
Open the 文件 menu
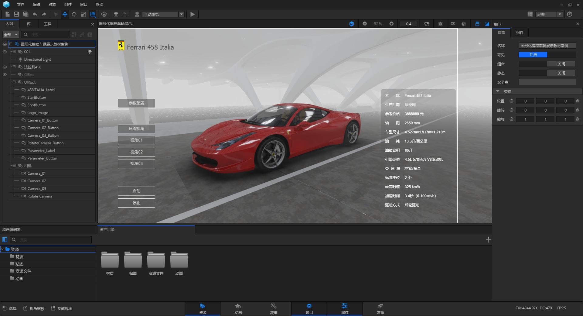point(21,4)
